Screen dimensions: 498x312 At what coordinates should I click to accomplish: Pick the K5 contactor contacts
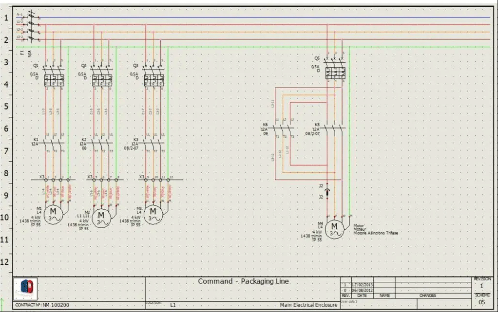(x=335, y=128)
